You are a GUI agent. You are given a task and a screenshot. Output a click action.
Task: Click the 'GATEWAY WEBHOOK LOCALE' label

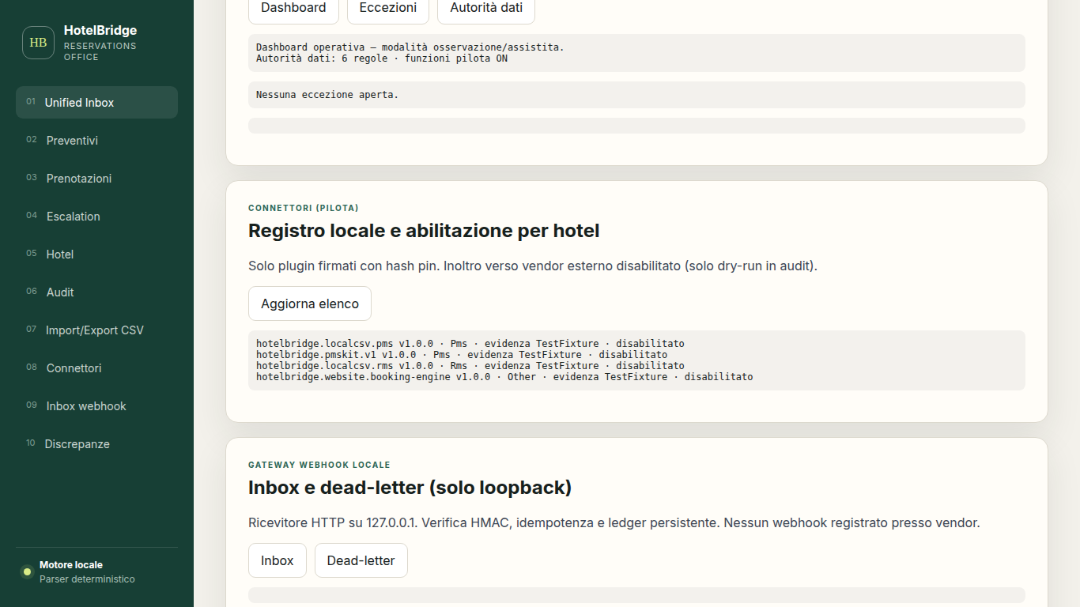click(x=319, y=465)
